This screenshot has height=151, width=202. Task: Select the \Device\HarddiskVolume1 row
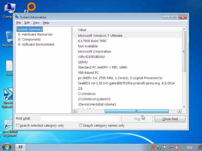(x=127, y=104)
